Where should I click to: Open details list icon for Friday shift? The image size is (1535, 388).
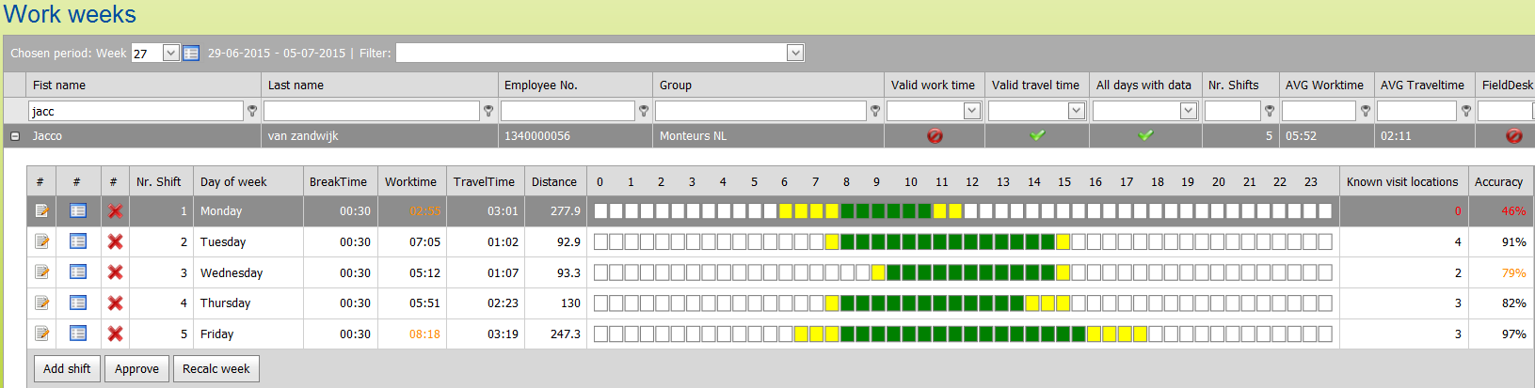78,334
